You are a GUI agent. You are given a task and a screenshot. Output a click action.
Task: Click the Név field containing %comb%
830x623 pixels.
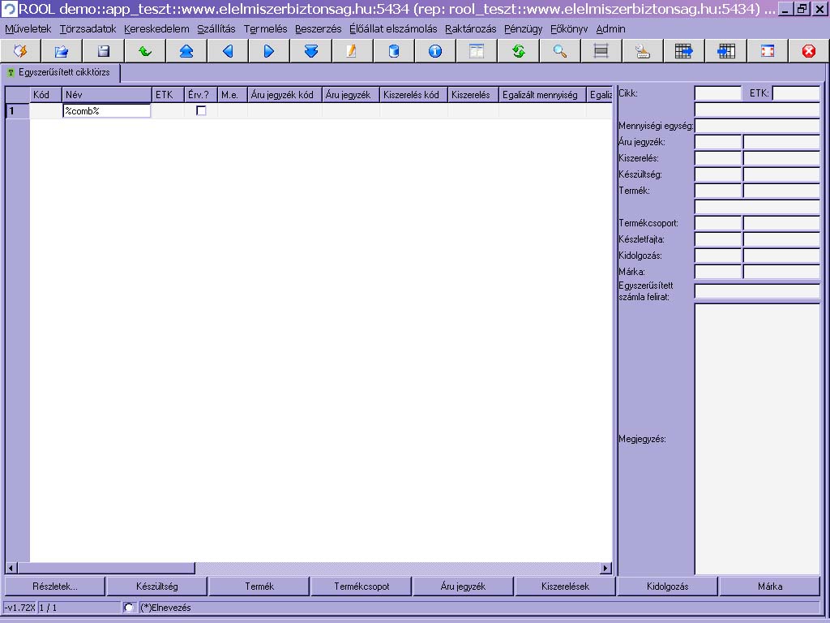point(106,111)
